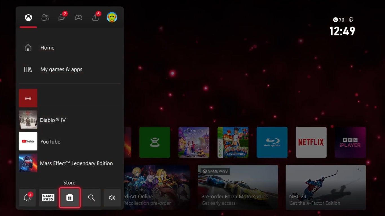Image resolution: width=385 pixels, height=216 pixels.
Task: Open My games & apps
Action: click(61, 69)
